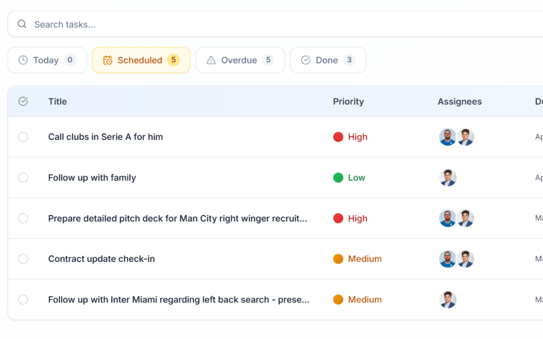Open the Today tab

coord(47,60)
